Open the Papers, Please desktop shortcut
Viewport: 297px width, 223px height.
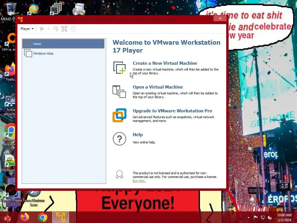pyautogui.click(x=11, y=190)
